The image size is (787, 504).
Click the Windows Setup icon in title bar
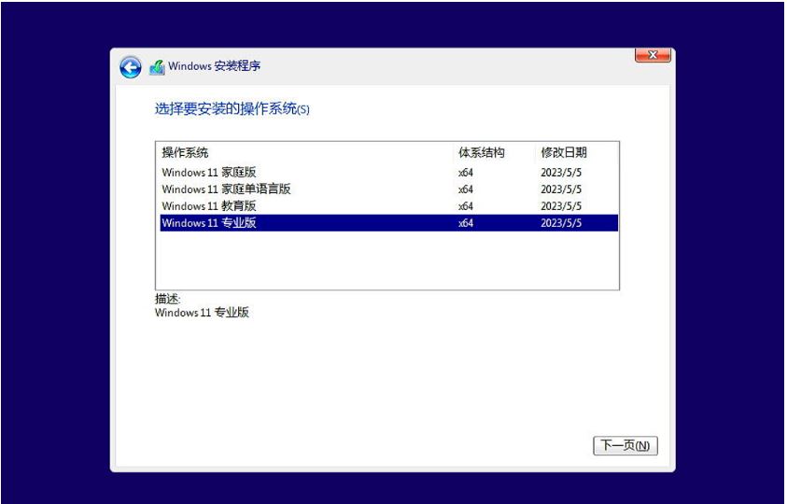point(157,67)
